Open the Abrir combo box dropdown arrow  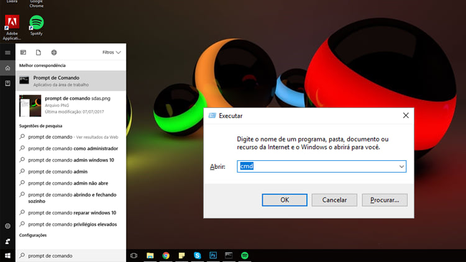(401, 166)
